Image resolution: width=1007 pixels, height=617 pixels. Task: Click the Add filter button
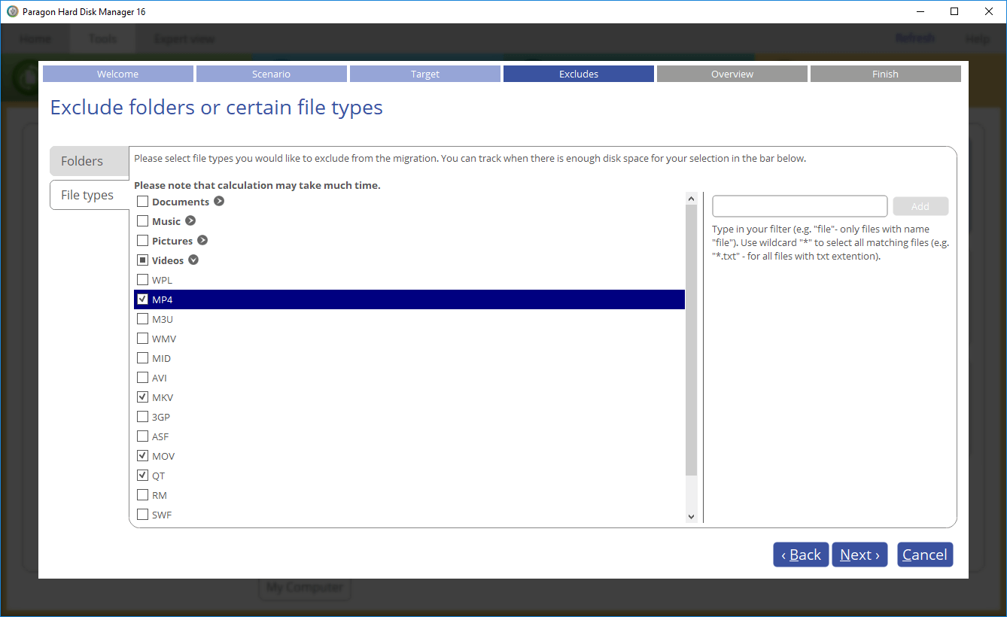tap(920, 205)
